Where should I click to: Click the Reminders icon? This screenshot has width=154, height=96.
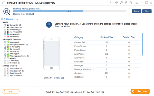8,63
